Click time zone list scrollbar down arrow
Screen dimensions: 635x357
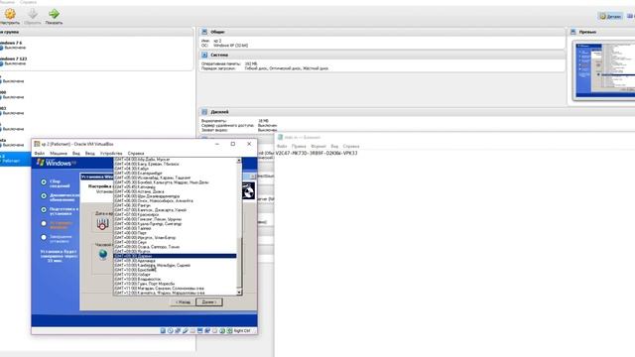pyautogui.click(x=239, y=293)
